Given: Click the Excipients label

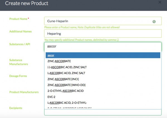Looking at the screenshot, I should 16,108.
